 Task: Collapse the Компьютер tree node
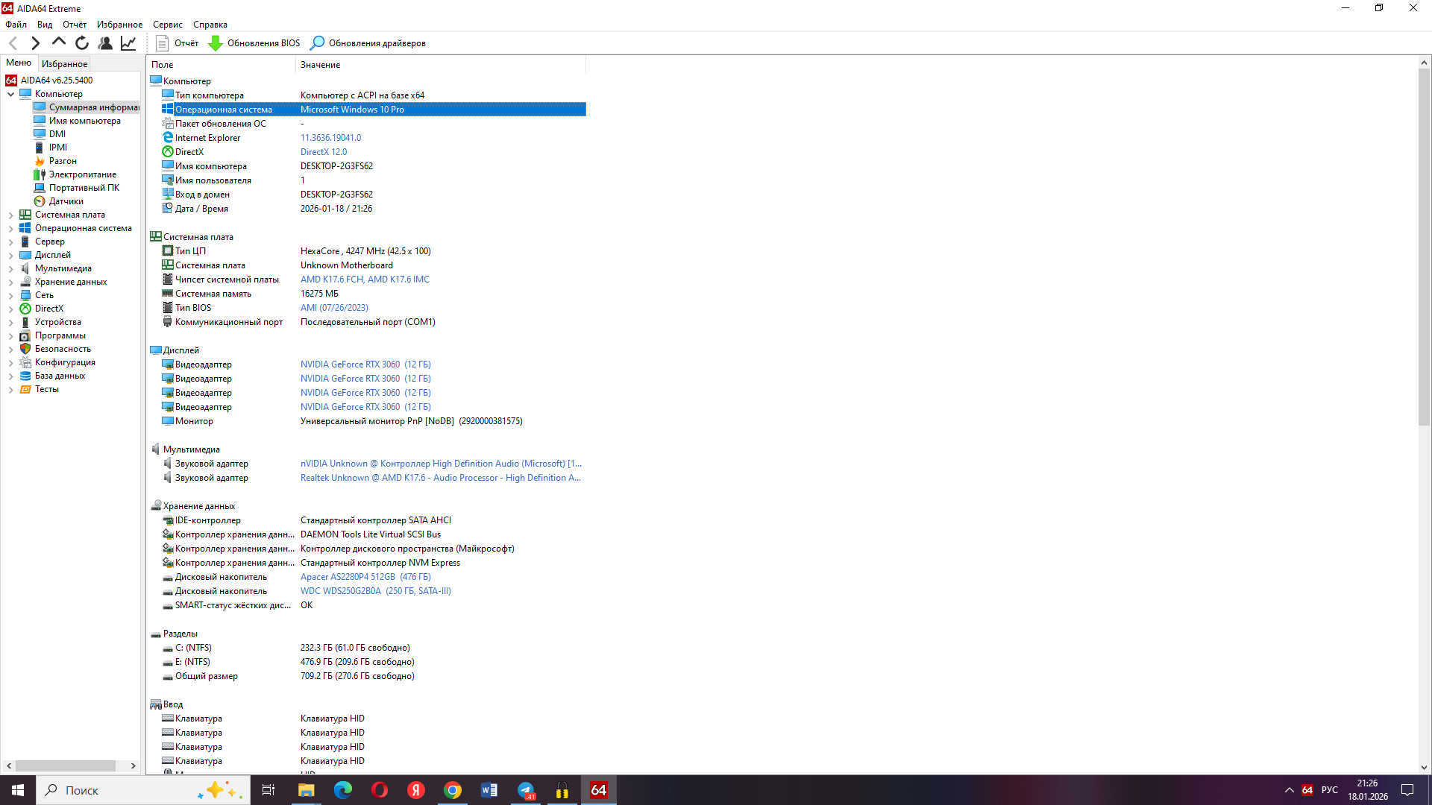pyautogui.click(x=10, y=94)
